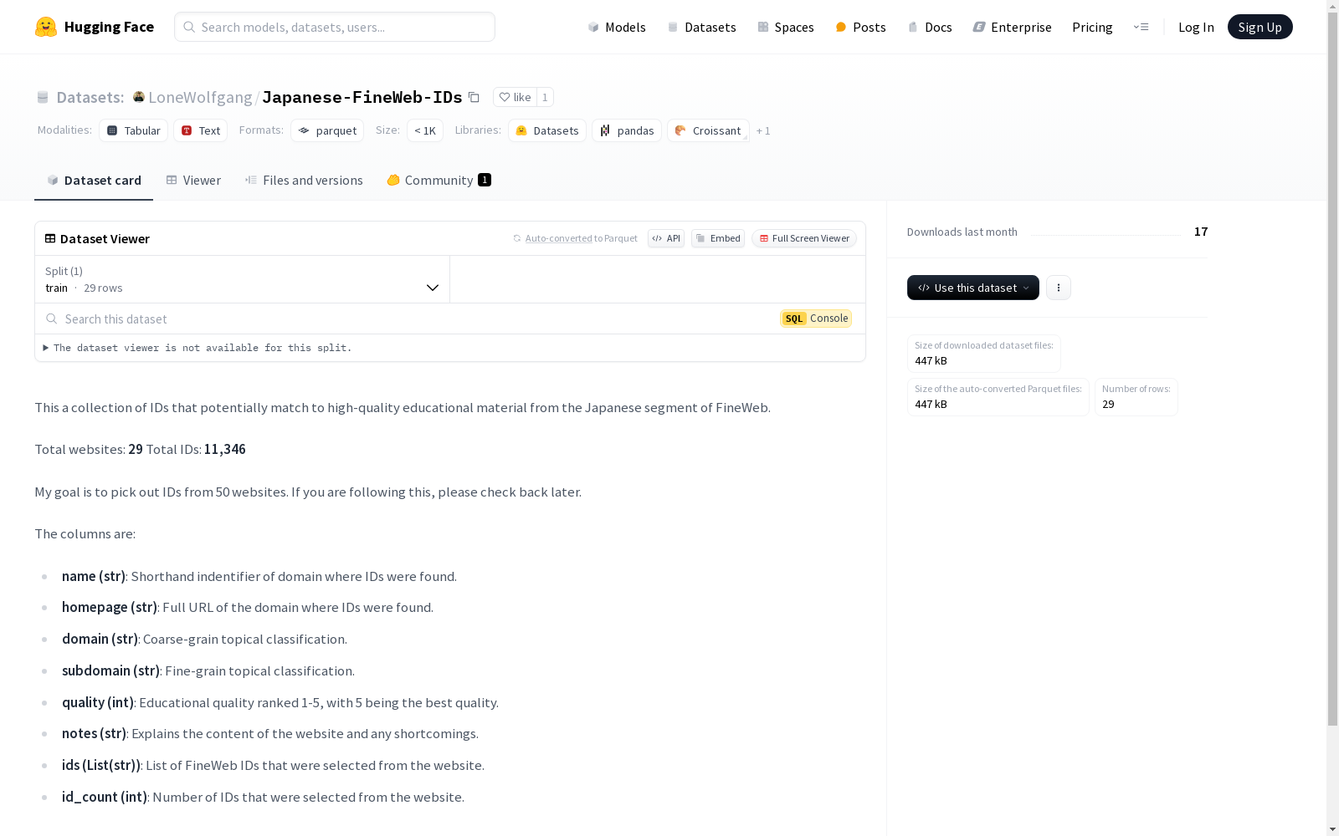
Task: Open Spaces from the top navigation
Action: 786,27
